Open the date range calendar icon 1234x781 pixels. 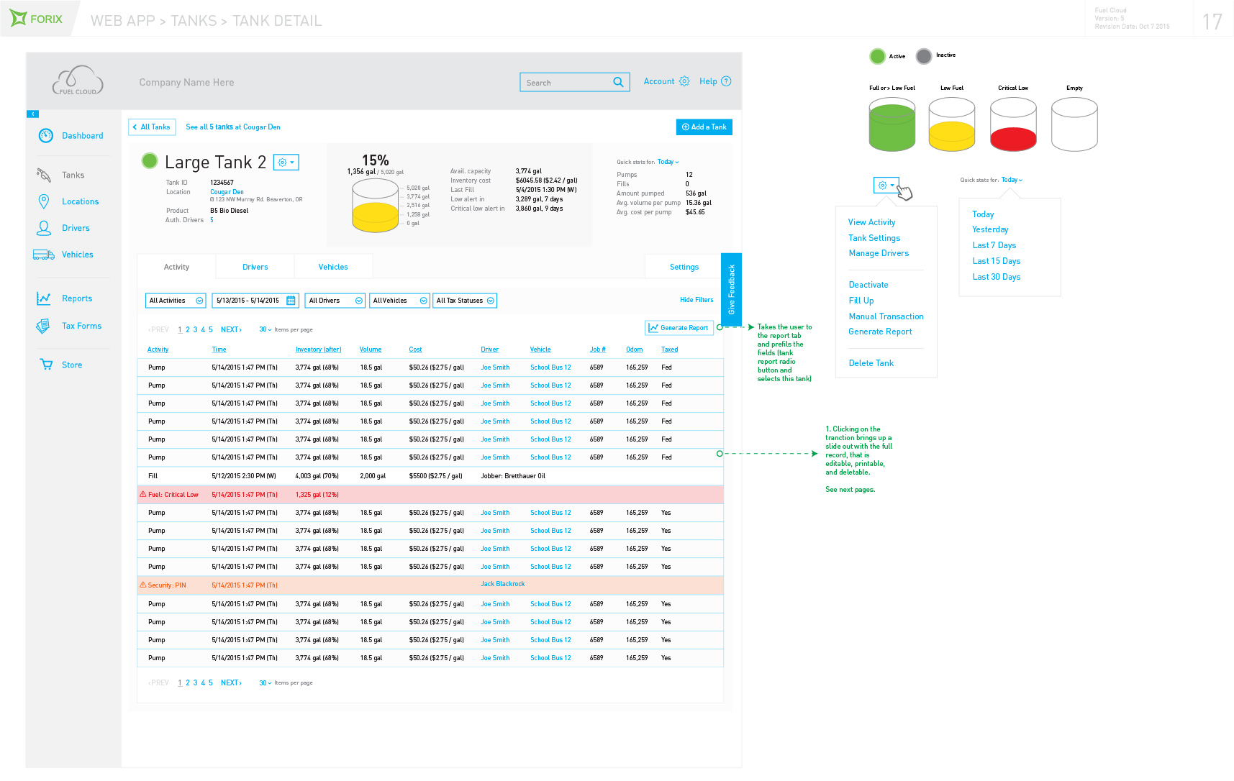[x=291, y=301]
